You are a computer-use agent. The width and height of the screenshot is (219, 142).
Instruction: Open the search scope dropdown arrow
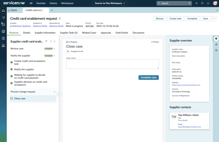[x=189, y=3]
